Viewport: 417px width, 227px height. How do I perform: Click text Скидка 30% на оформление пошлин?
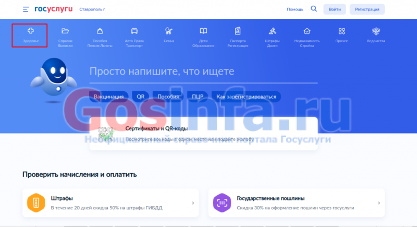(x=296, y=208)
